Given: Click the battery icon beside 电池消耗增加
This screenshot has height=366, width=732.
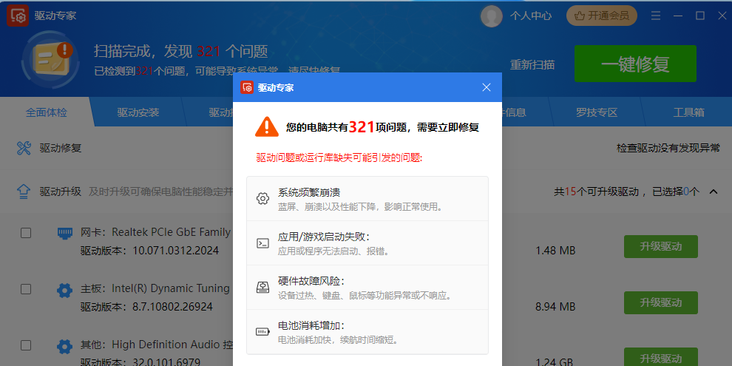Looking at the screenshot, I should click(x=262, y=332).
